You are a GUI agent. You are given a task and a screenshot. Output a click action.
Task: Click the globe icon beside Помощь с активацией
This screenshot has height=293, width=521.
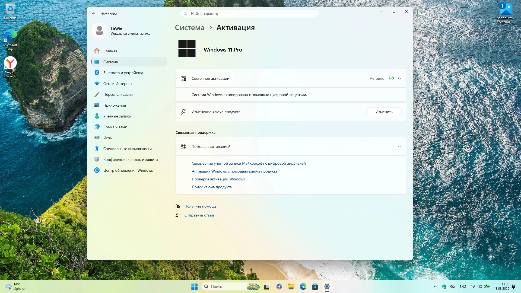[183, 146]
